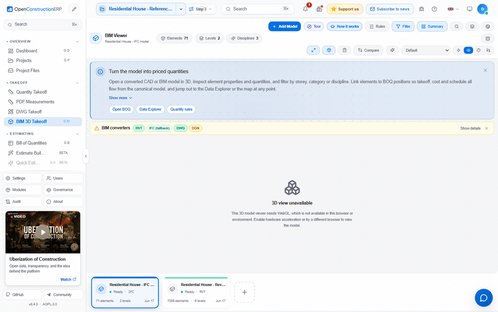Screen dimensions: 498x312
Task: Open the notifications bell
Action: [305, 9]
